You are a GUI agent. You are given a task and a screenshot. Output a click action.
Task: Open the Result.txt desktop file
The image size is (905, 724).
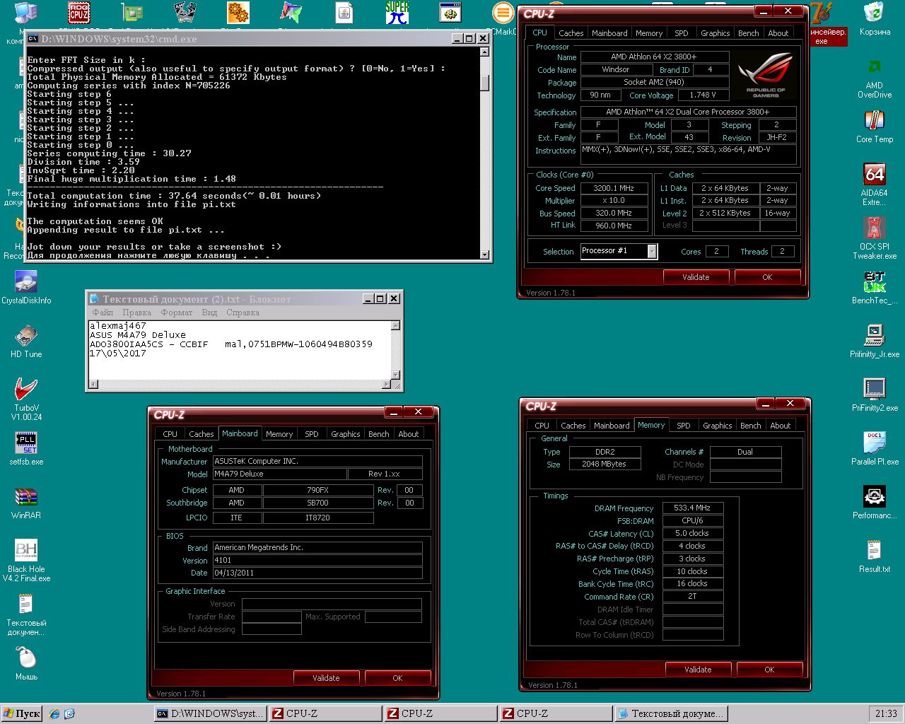coord(875,556)
